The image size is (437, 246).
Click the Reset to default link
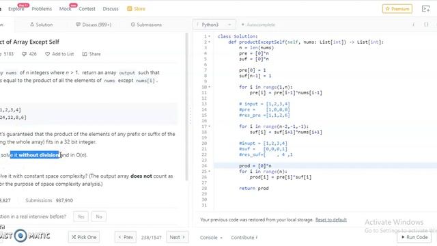coord(330,220)
